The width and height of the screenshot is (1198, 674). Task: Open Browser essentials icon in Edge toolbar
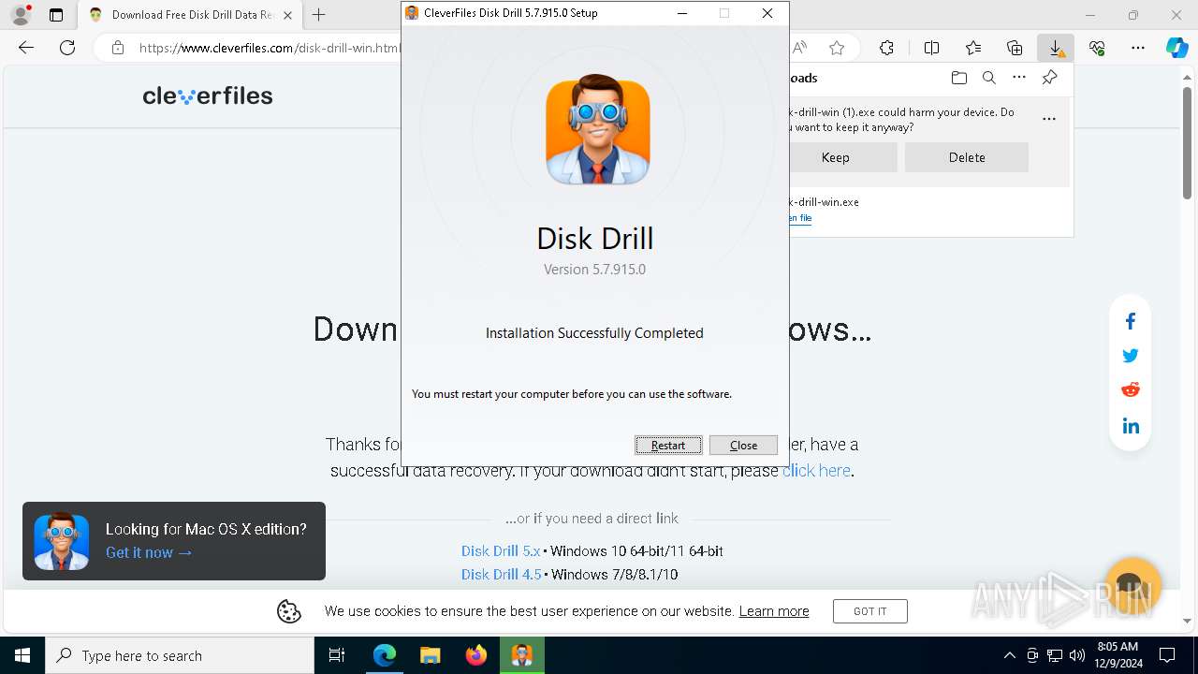coord(1097,48)
